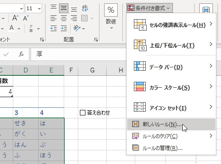Image resolution: width=221 pixels, height=164 pixels.
Task: Expand セルの強調表示ルール chevron arrow
Action: (211, 23)
